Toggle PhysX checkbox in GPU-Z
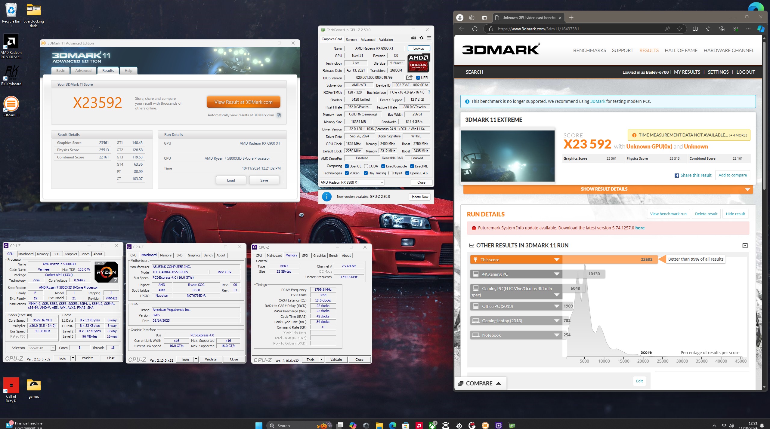The height and width of the screenshot is (429, 770). (x=390, y=173)
